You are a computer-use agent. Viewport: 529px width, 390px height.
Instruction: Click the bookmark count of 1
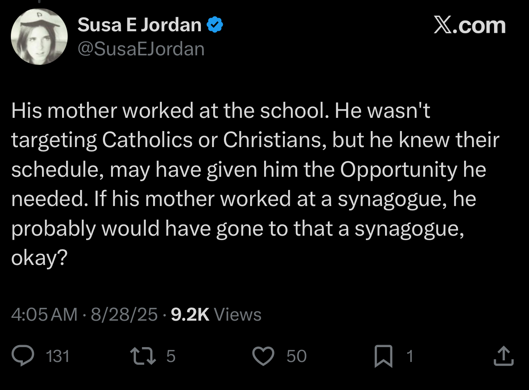pos(410,356)
